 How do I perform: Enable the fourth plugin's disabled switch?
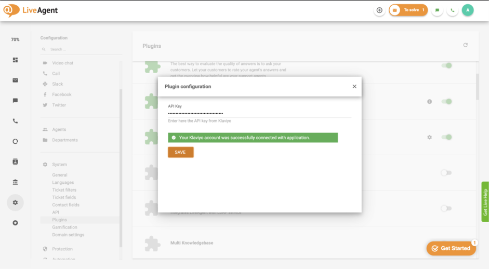pos(446,173)
